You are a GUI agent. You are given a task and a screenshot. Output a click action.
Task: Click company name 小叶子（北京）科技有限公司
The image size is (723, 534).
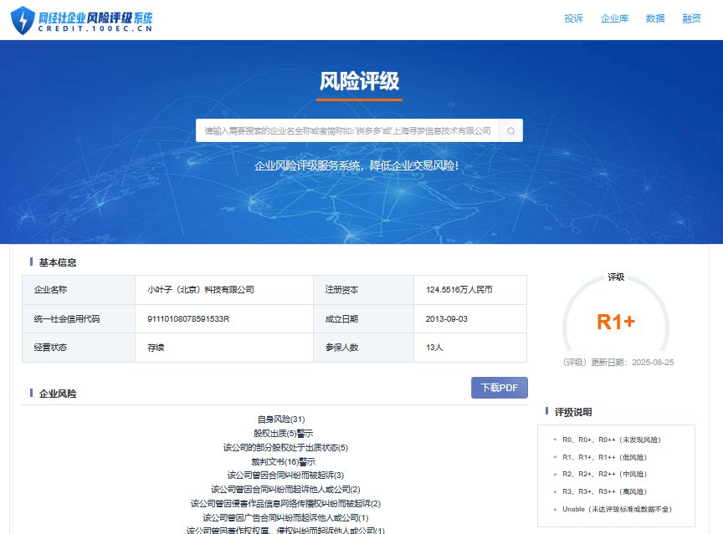[201, 290]
